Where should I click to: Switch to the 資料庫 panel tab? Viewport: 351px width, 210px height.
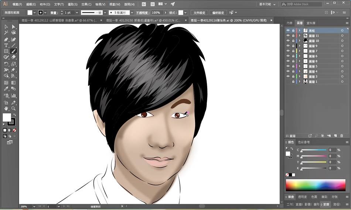coord(311,23)
